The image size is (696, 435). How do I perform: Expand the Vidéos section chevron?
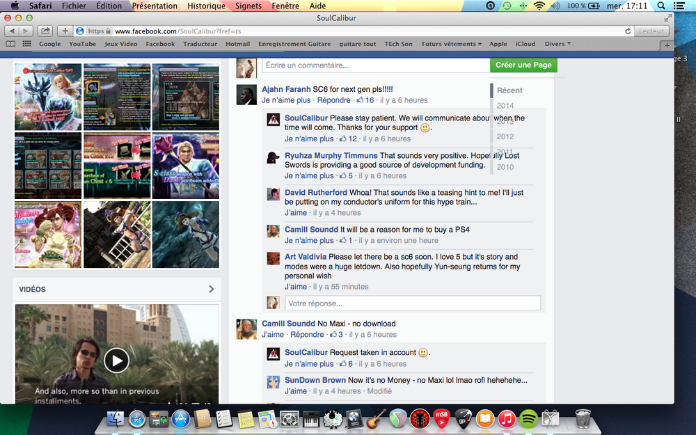tap(212, 289)
